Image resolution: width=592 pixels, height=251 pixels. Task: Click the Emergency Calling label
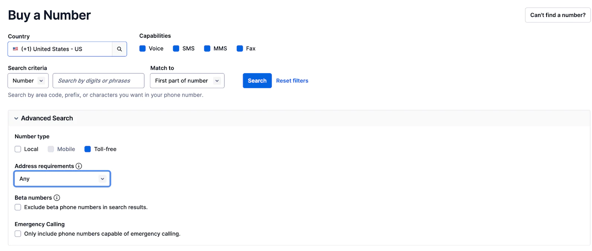click(x=40, y=224)
